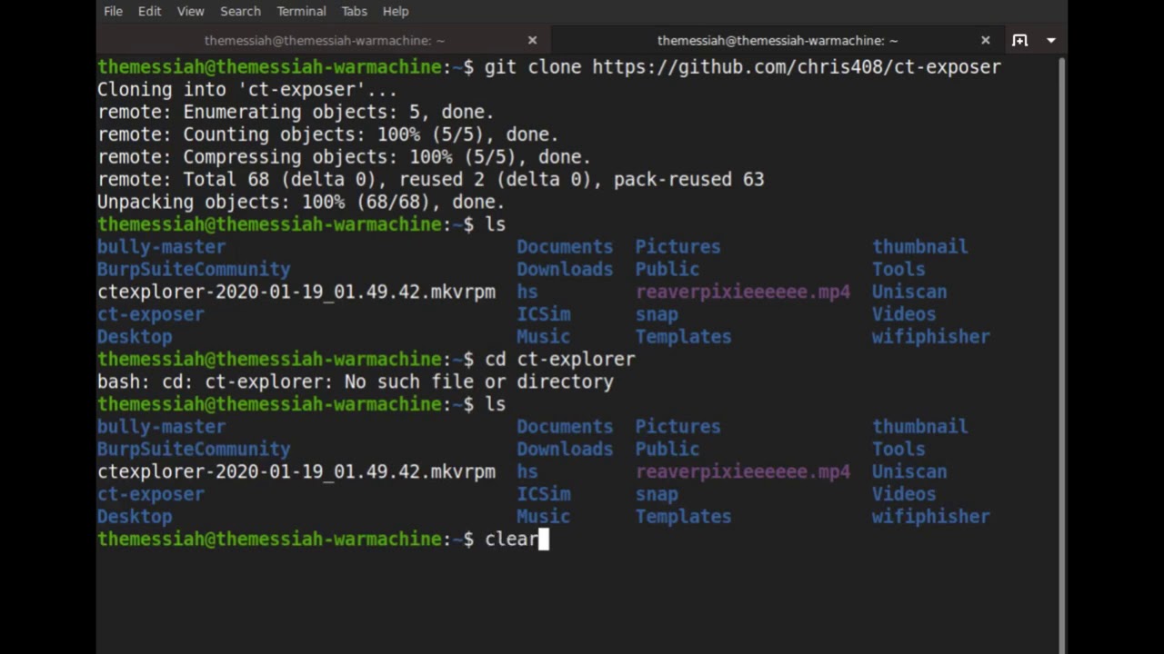The image size is (1164, 654).
Task: Click Desktop in second ls listing
Action: 135,517
